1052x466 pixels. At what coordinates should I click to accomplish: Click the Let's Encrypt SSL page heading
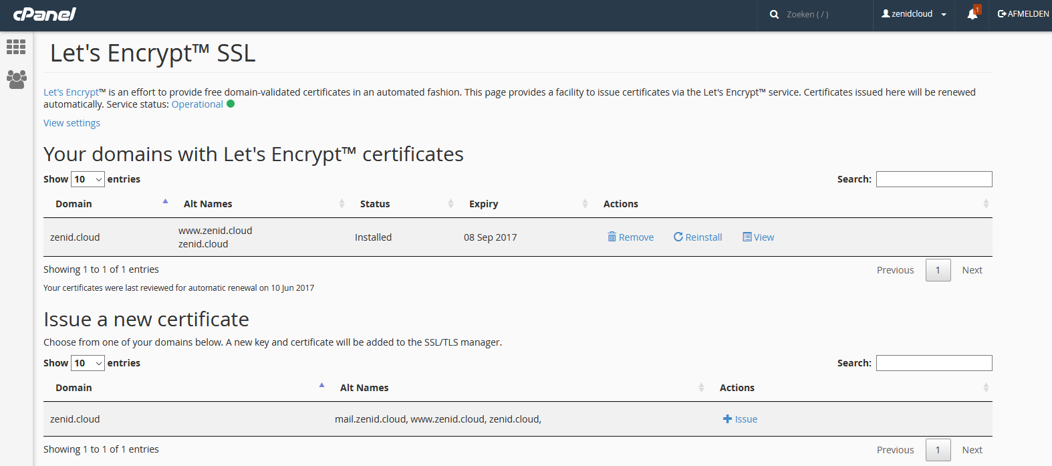click(153, 53)
